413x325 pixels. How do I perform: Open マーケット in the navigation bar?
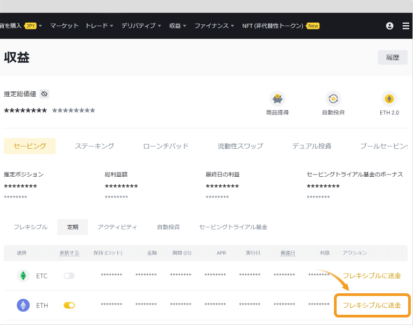pyautogui.click(x=65, y=26)
